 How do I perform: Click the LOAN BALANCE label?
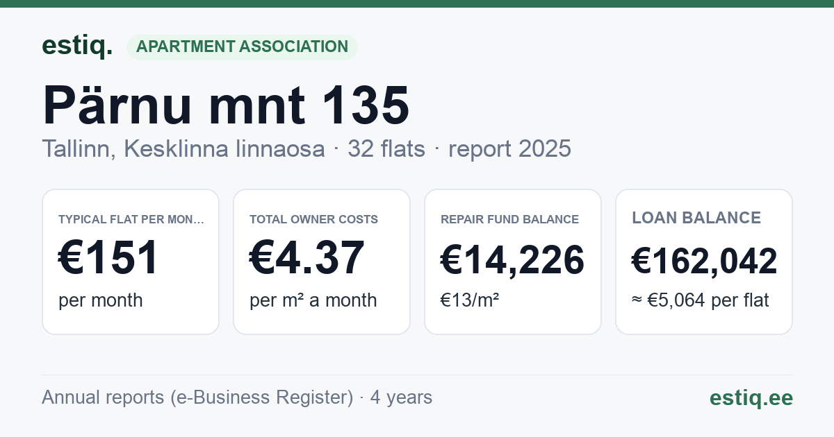[696, 218]
